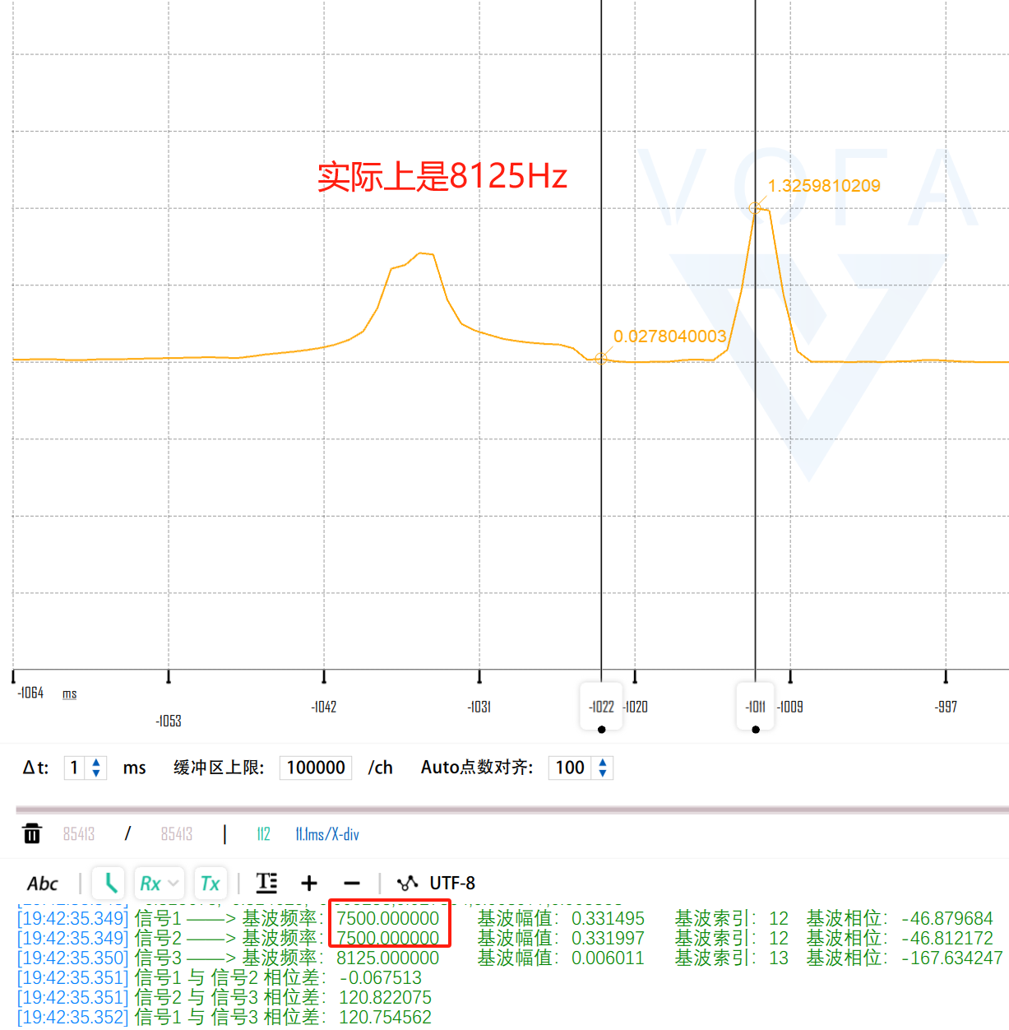Viewport: 1009px width, 1030px height.
Task: Select the 85413 buffer counter label
Action: tap(80, 833)
